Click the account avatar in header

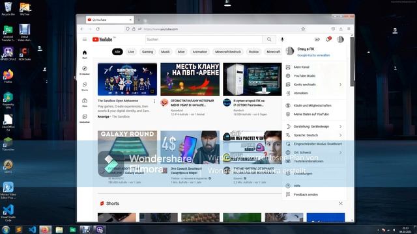point(340,40)
